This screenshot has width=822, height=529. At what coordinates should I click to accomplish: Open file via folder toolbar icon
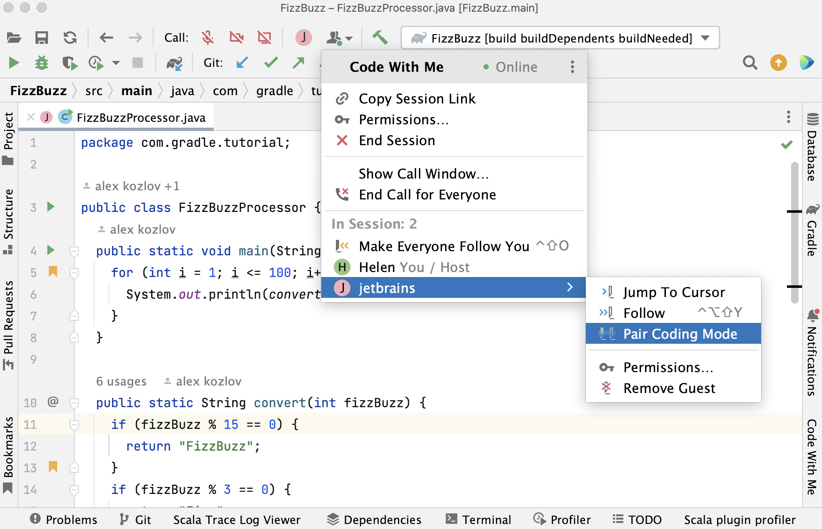14,38
